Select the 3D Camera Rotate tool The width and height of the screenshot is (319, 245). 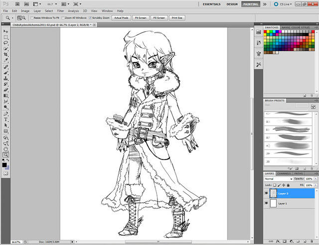click(5, 144)
